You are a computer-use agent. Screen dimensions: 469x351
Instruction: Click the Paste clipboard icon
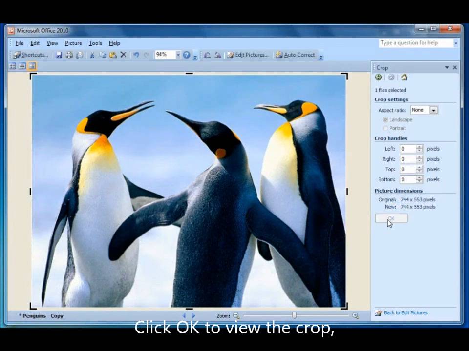click(x=113, y=55)
